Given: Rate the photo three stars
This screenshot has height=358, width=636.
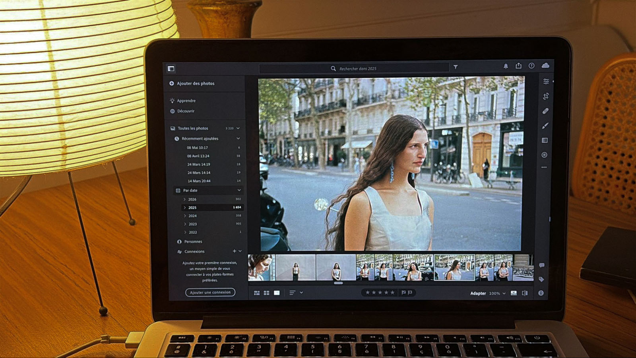Looking at the screenshot, I should click(x=380, y=292).
